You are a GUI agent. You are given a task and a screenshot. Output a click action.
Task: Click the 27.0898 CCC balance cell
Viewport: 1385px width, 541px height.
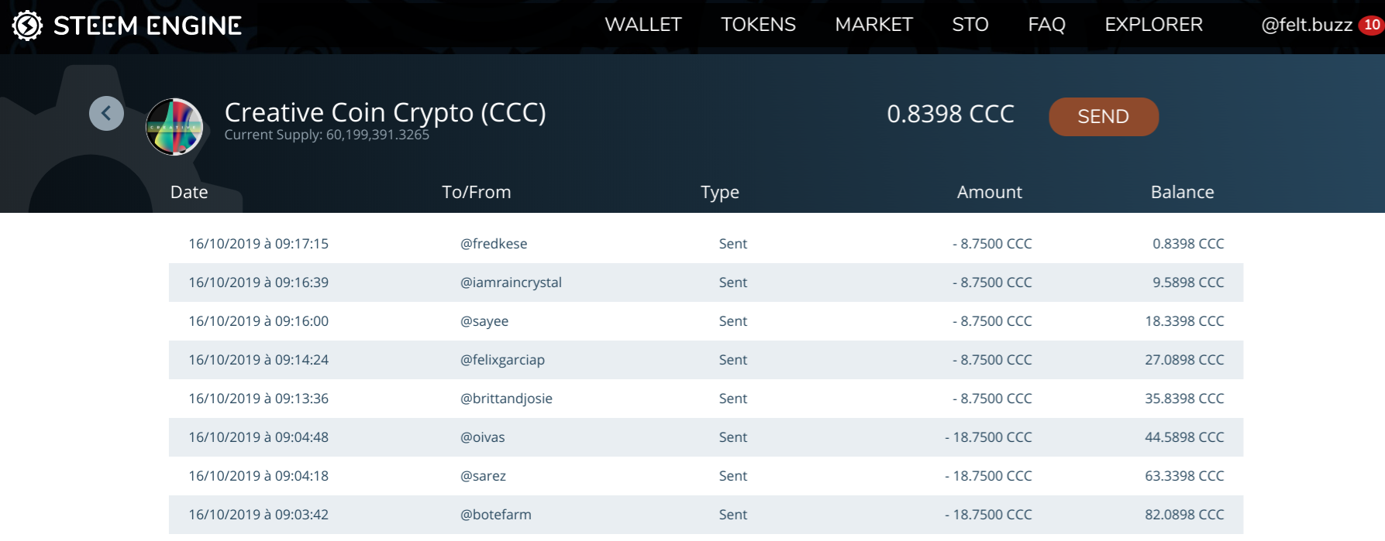[x=1184, y=360]
